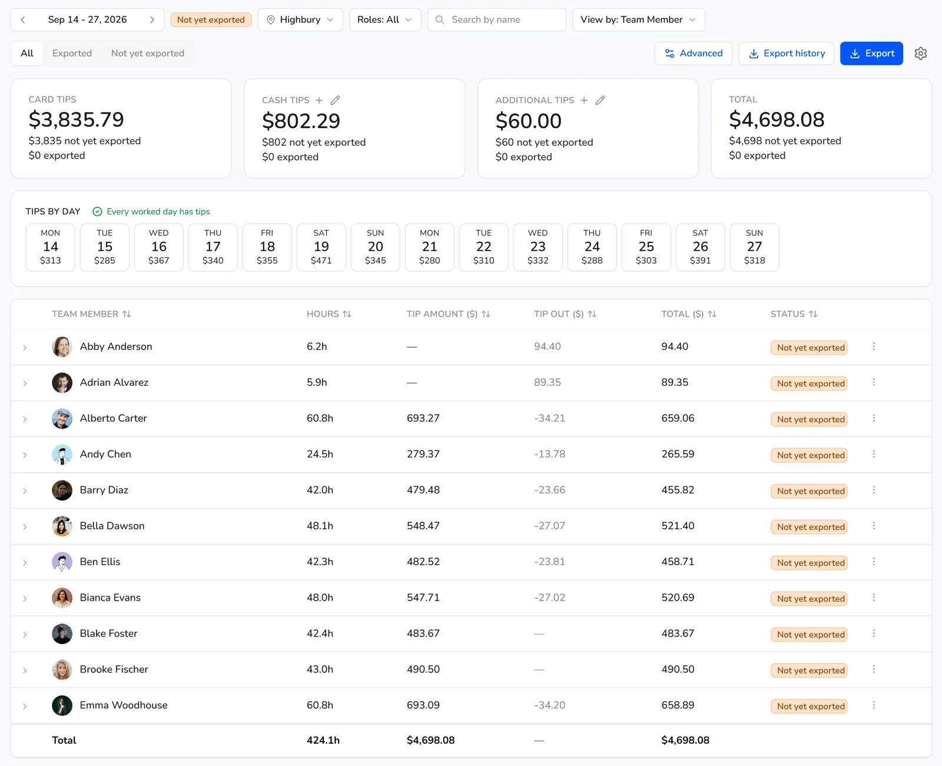Viewport: 942px width, 766px height.
Task: Add additional tips with plus icon
Action: click(584, 100)
